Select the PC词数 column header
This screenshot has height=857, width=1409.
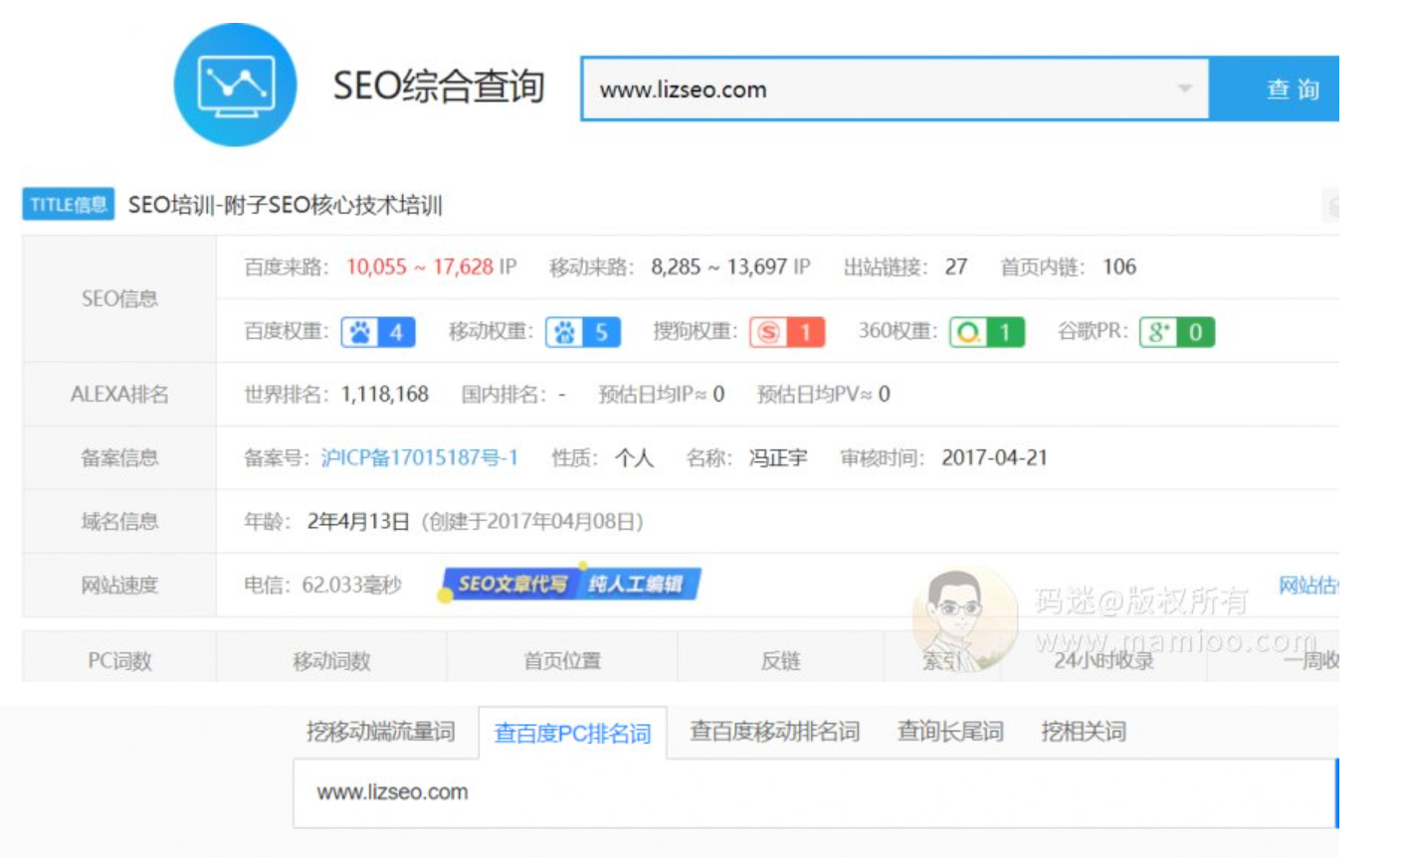point(119,660)
